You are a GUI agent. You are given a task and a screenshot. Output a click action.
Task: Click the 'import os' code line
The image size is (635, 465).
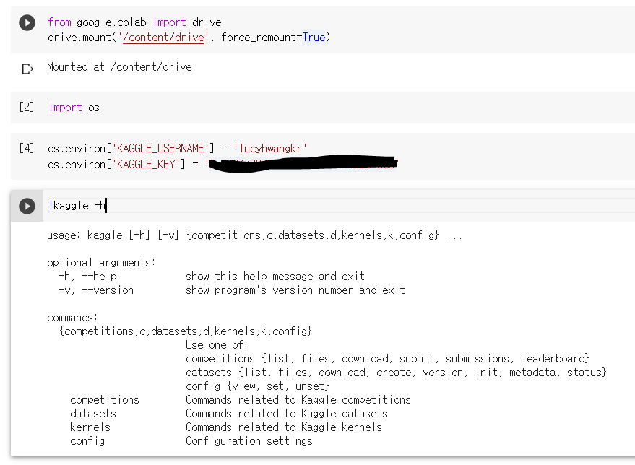(74, 108)
